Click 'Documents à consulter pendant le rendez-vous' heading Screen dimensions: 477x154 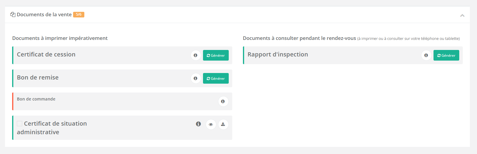coord(299,38)
